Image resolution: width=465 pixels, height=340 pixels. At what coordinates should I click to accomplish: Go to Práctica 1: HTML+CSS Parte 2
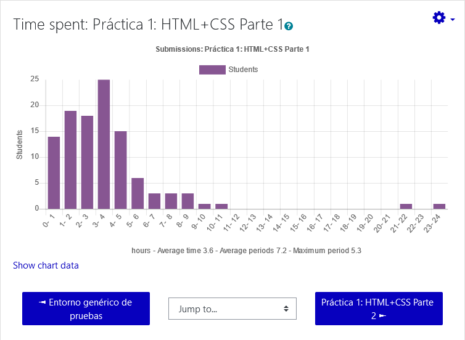tap(378, 309)
